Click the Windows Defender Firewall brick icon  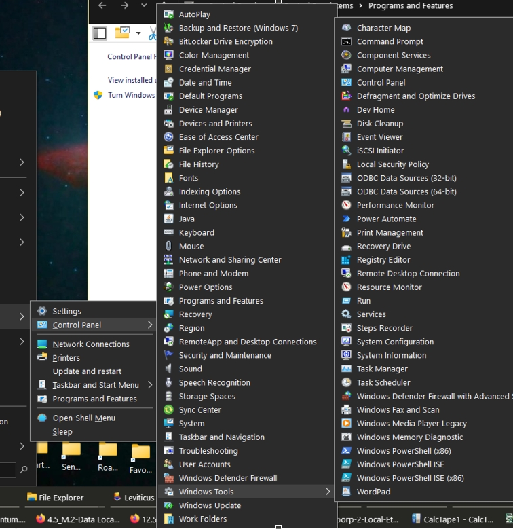point(168,477)
